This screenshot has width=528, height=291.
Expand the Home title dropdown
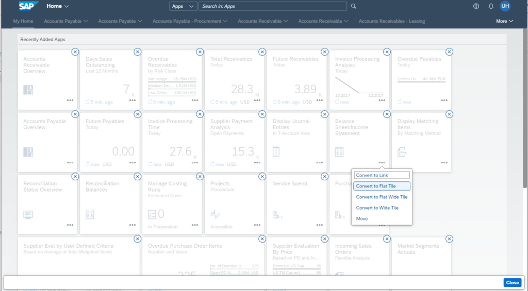pyautogui.click(x=58, y=6)
